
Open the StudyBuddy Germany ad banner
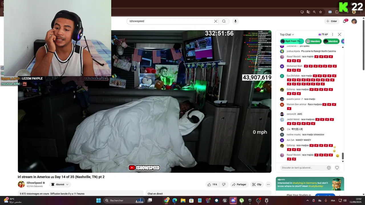310,184
